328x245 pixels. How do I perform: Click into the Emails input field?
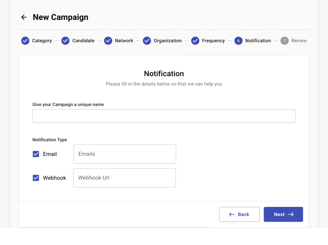[x=125, y=154]
